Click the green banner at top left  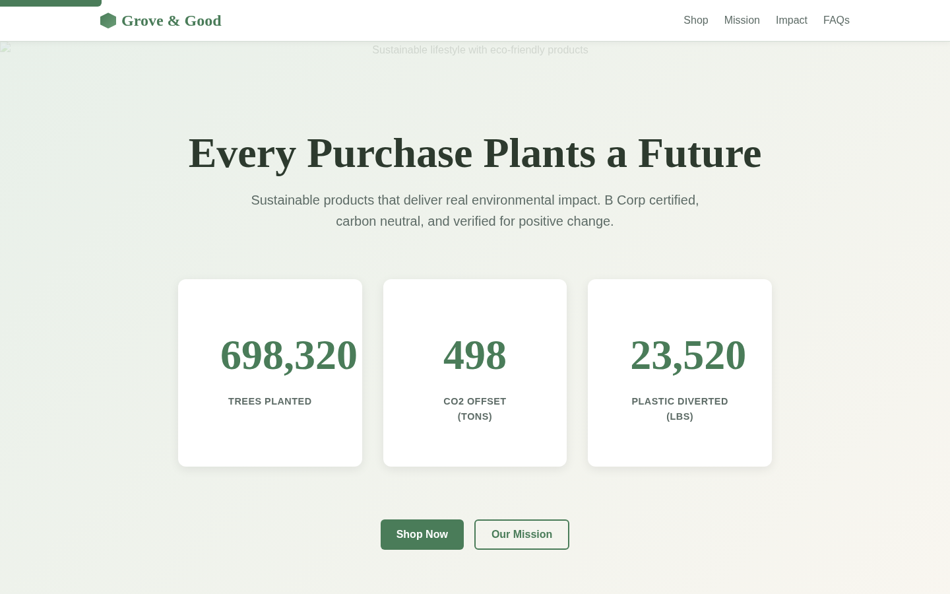pos(49,3)
